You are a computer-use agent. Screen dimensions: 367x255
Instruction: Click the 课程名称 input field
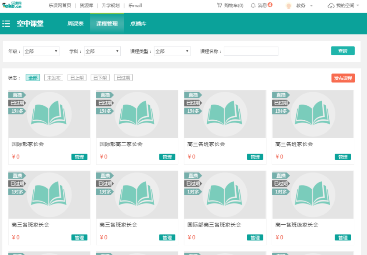(251, 51)
